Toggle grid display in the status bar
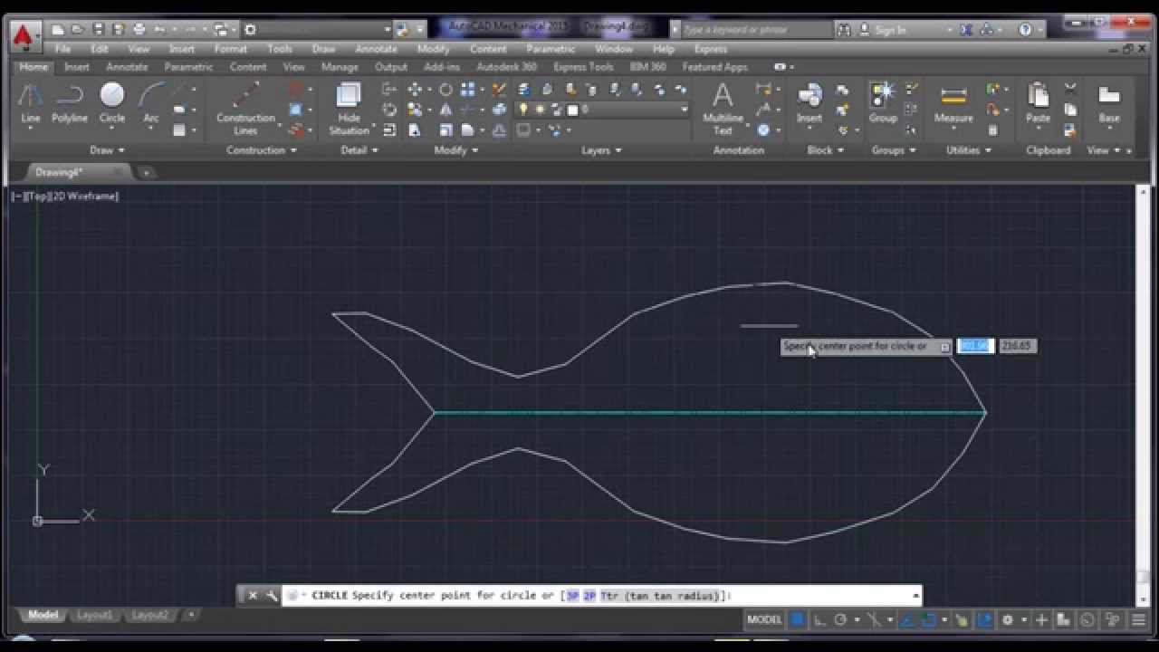Screen dimensions: 1159x652 [x=796, y=620]
